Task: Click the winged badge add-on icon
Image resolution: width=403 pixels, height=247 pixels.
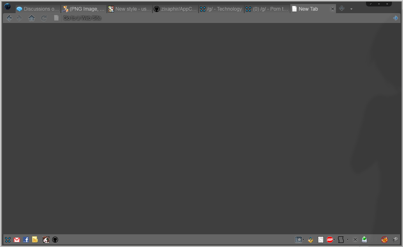Action: click(311, 240)
